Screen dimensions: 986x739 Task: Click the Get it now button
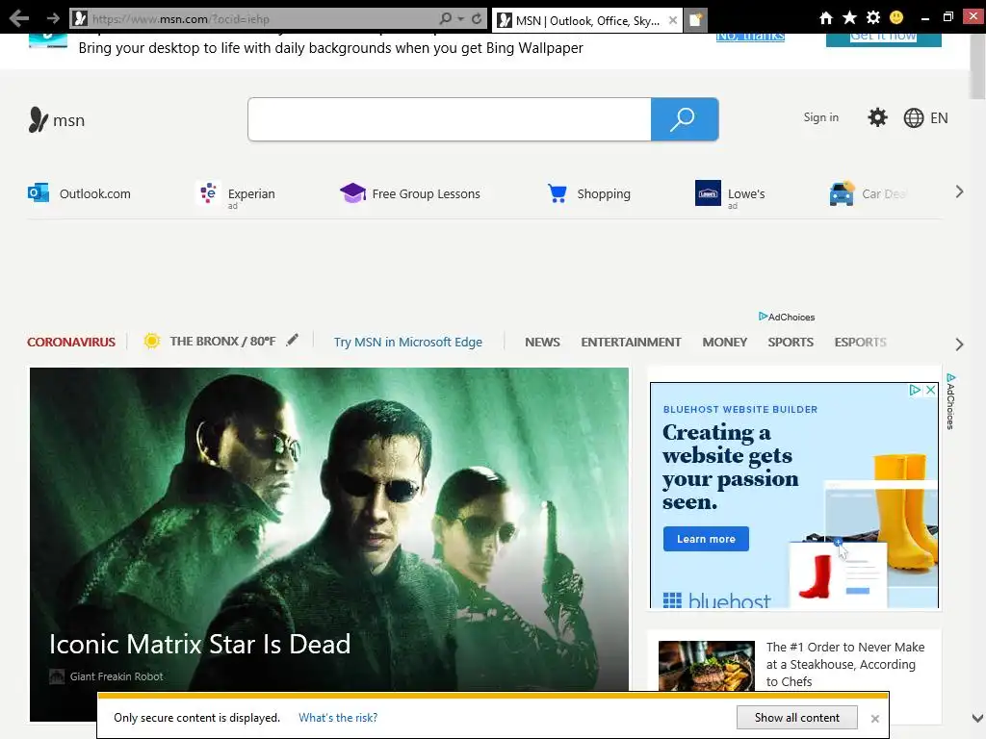(884, 38)
